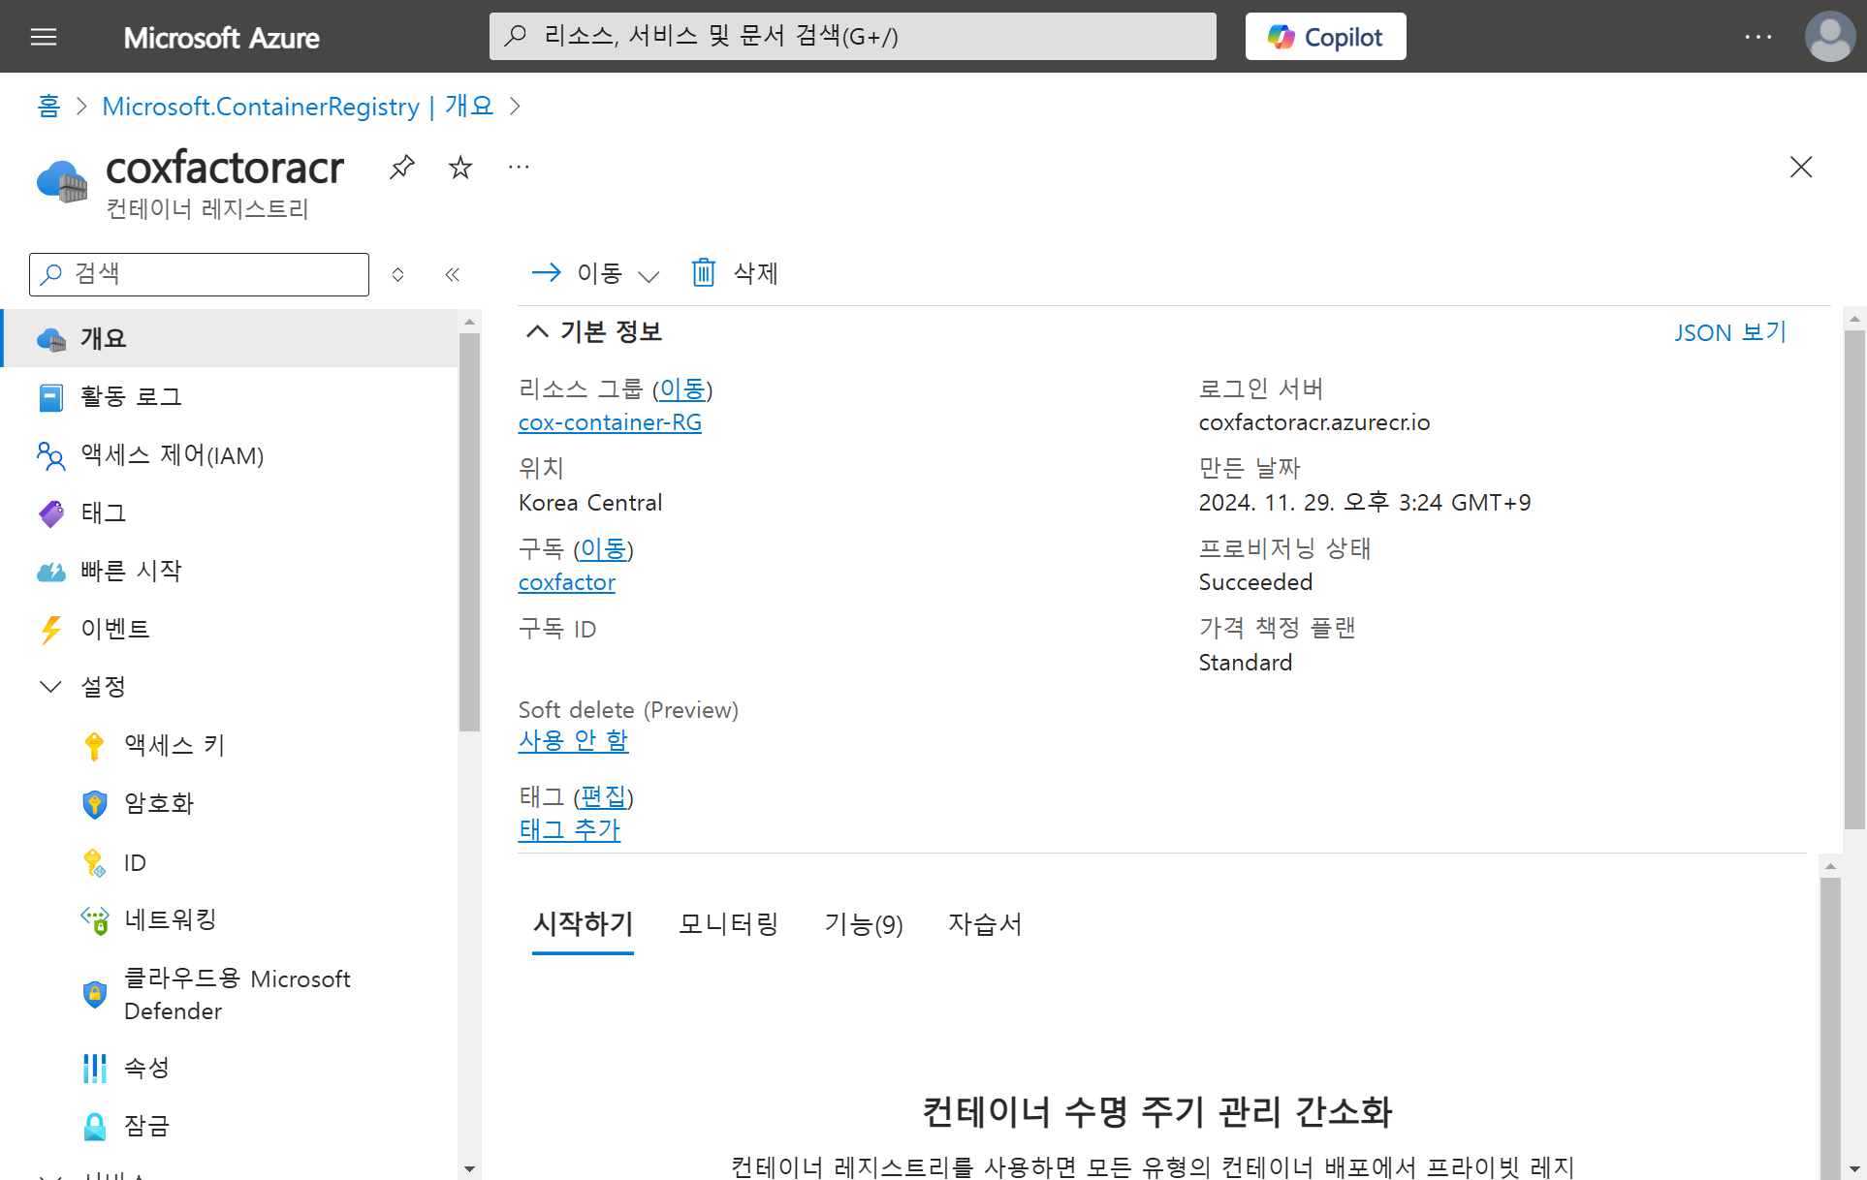Click the 네트워킹 icon
The image size is (1867, 1180).
coord(94,920)
